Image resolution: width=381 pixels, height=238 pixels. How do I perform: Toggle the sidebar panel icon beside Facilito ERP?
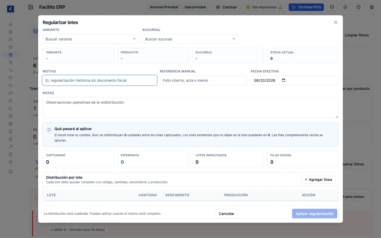point(31,7)
